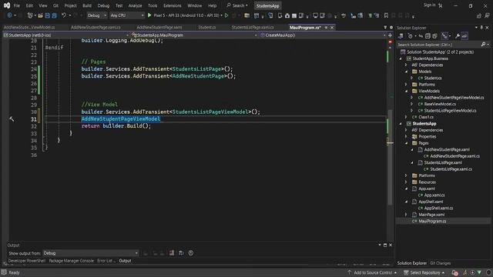Switch to the Student.cs editor tab

pyautogui.click(x=207, y=28)
